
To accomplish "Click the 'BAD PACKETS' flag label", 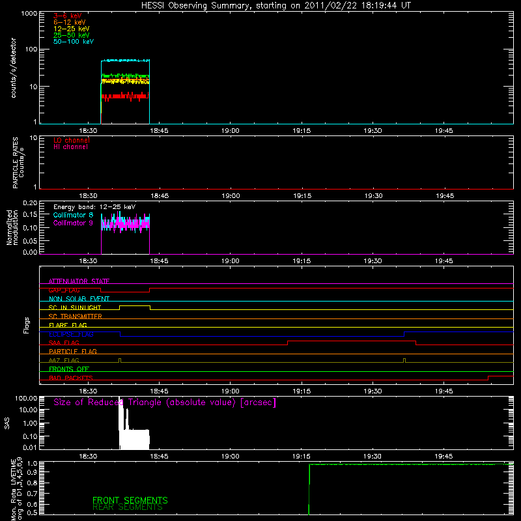I will 71,378.
